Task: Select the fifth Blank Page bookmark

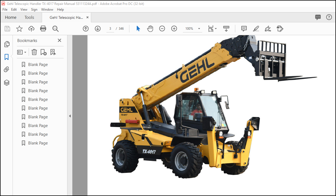Action: tap(38, 99)
